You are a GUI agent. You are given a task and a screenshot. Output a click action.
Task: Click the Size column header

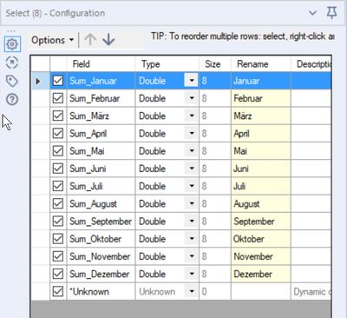[215, 63]
